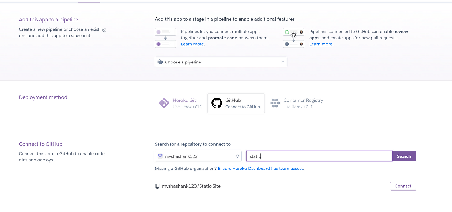Click the mvshashank123/Static-Site repository name
452x212 pixels.
click(191, 186)
